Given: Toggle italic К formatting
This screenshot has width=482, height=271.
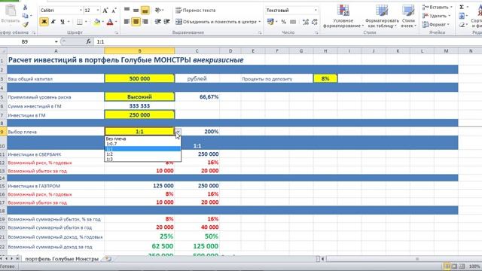Looking at the screenshot, I should (x=53, y=22).
